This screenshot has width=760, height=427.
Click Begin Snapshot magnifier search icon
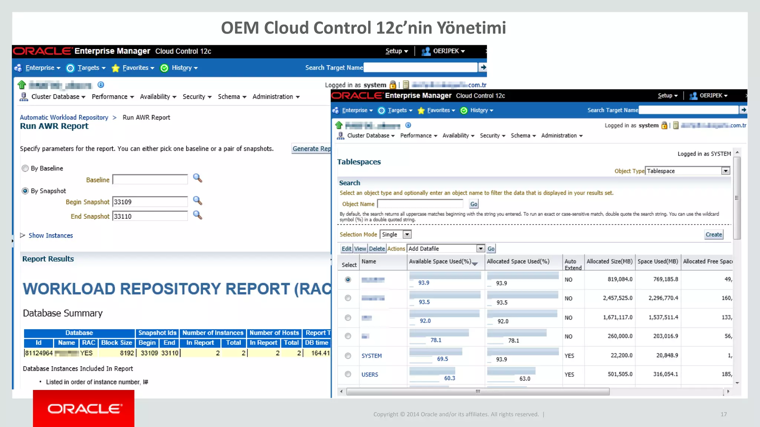(x=197, y=201)
